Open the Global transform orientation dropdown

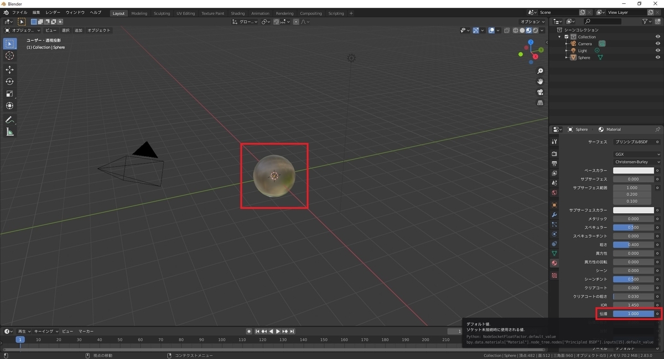click(245, 22)
